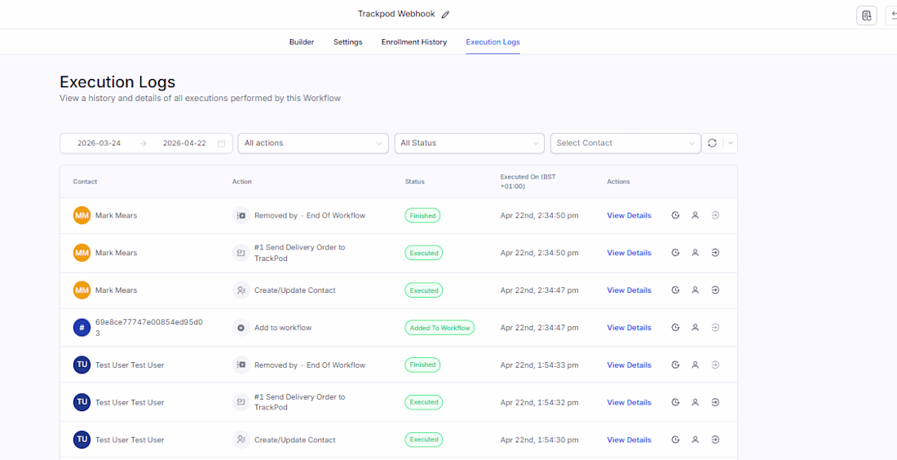The width and height of the screenshot is (897, 460).
Task: Expand the chevron next to the refresh button
Action: click(730, 143)
